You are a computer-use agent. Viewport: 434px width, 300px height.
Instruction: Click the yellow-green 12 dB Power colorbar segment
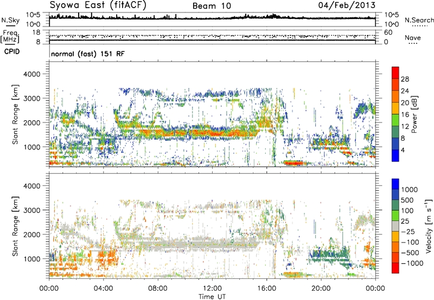point(395,120)
